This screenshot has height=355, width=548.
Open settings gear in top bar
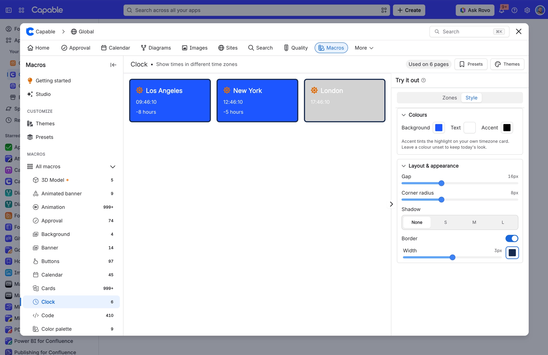pyautogui.click(x=527, y=10)
